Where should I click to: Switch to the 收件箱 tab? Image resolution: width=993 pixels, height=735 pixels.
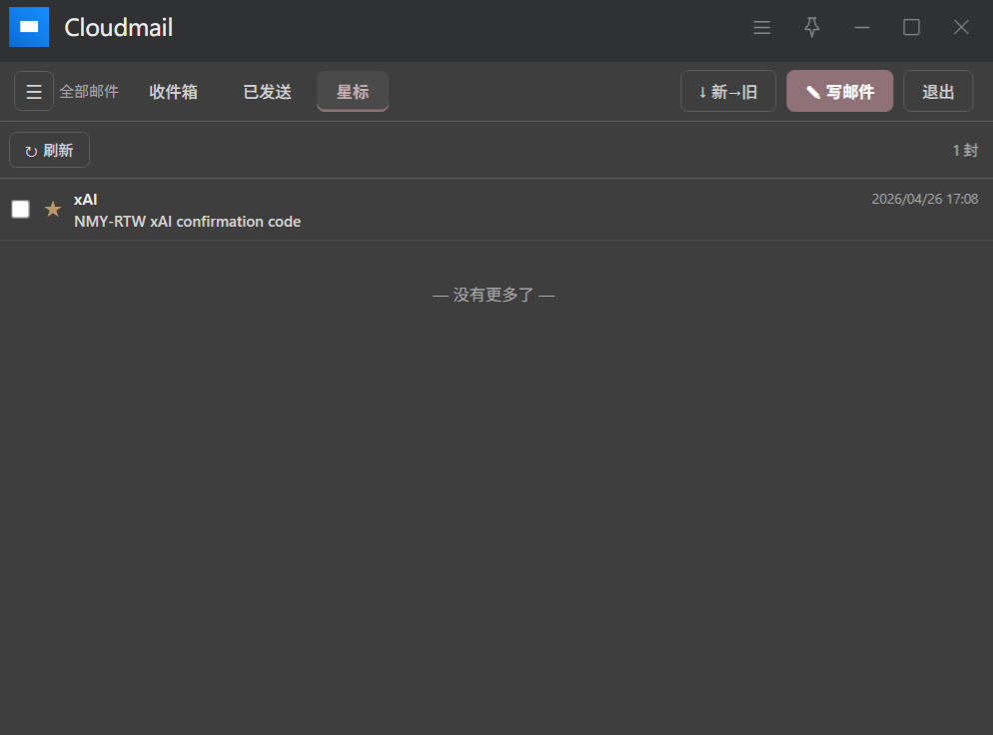(174, 92)
